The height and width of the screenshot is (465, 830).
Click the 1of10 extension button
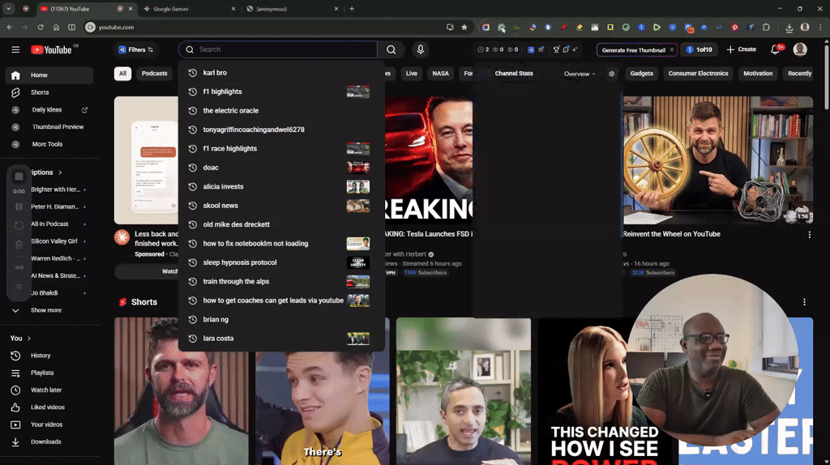[700, 49]
